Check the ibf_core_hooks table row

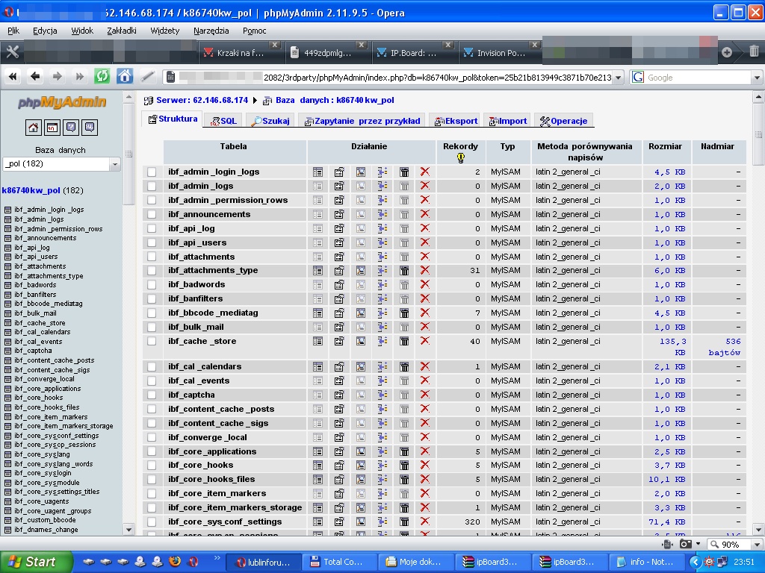152,466
